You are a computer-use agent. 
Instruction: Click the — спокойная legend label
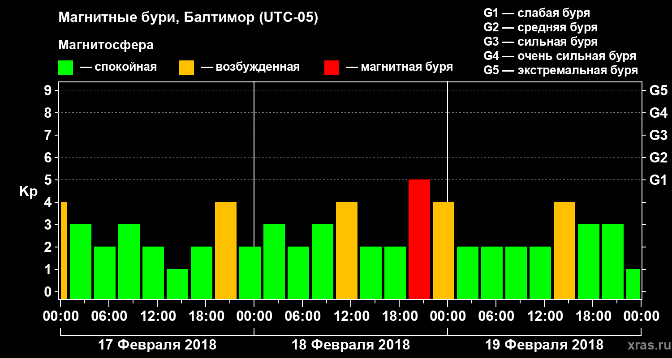(118, 68)
